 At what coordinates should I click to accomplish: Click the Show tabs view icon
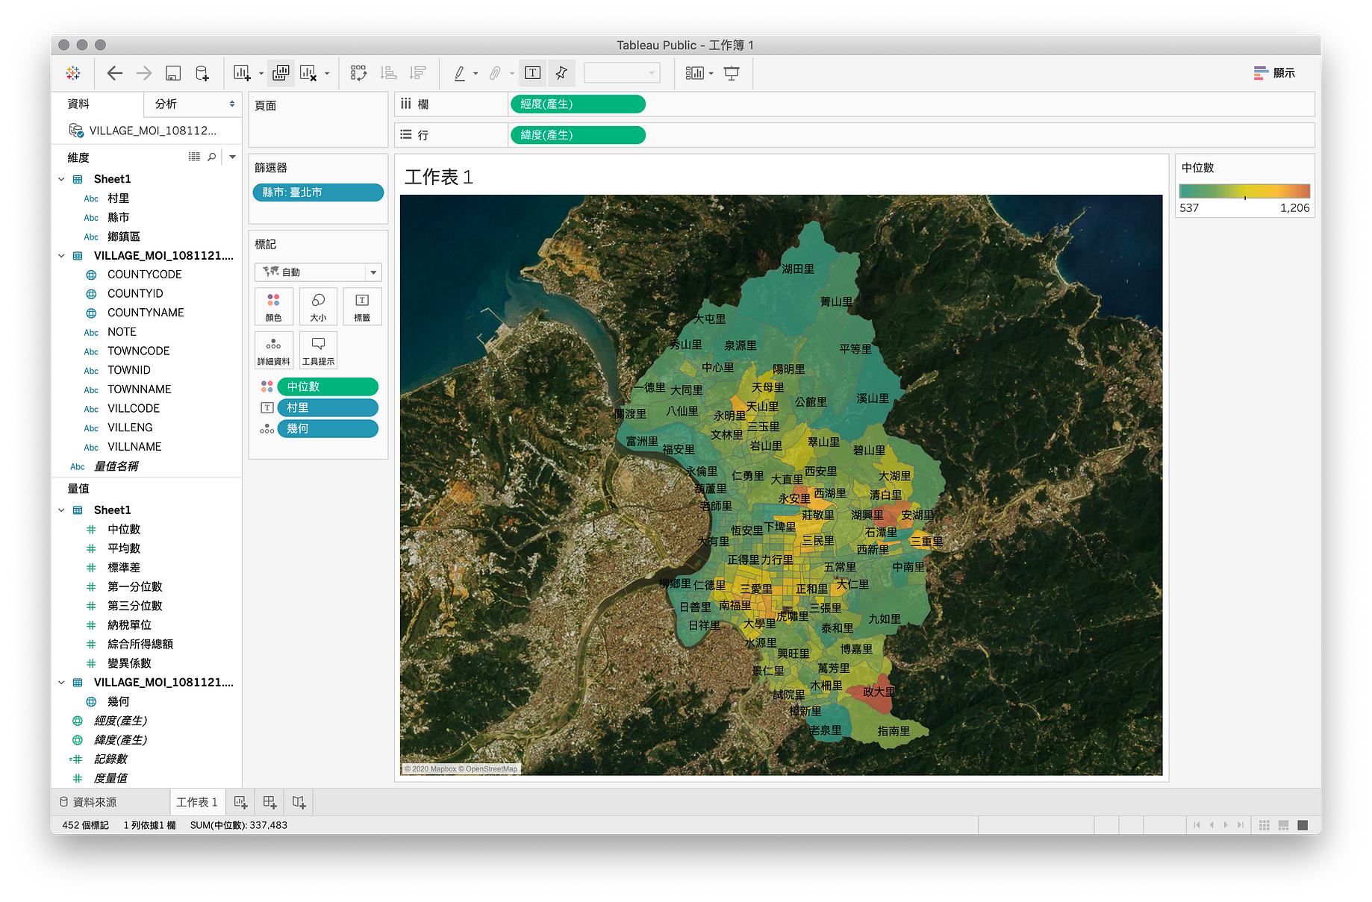click(x=1303, y=825)
